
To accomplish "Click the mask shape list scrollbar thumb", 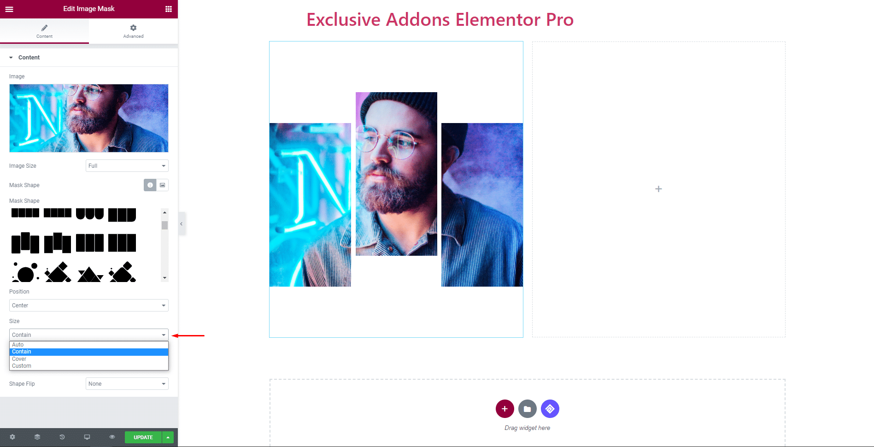I will click(164, 225).
